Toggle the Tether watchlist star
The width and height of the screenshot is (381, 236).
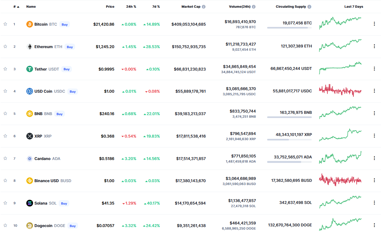point(5,69)
